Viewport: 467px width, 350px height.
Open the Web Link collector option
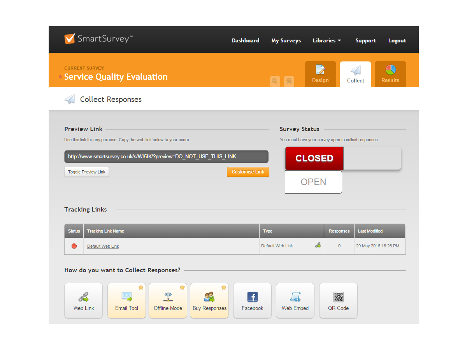83,301
